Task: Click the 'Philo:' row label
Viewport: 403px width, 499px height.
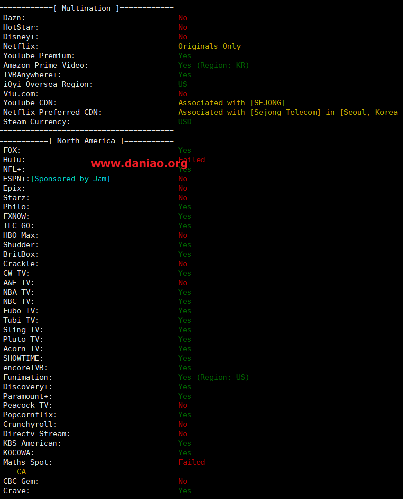Action: (x=16, y=207)
